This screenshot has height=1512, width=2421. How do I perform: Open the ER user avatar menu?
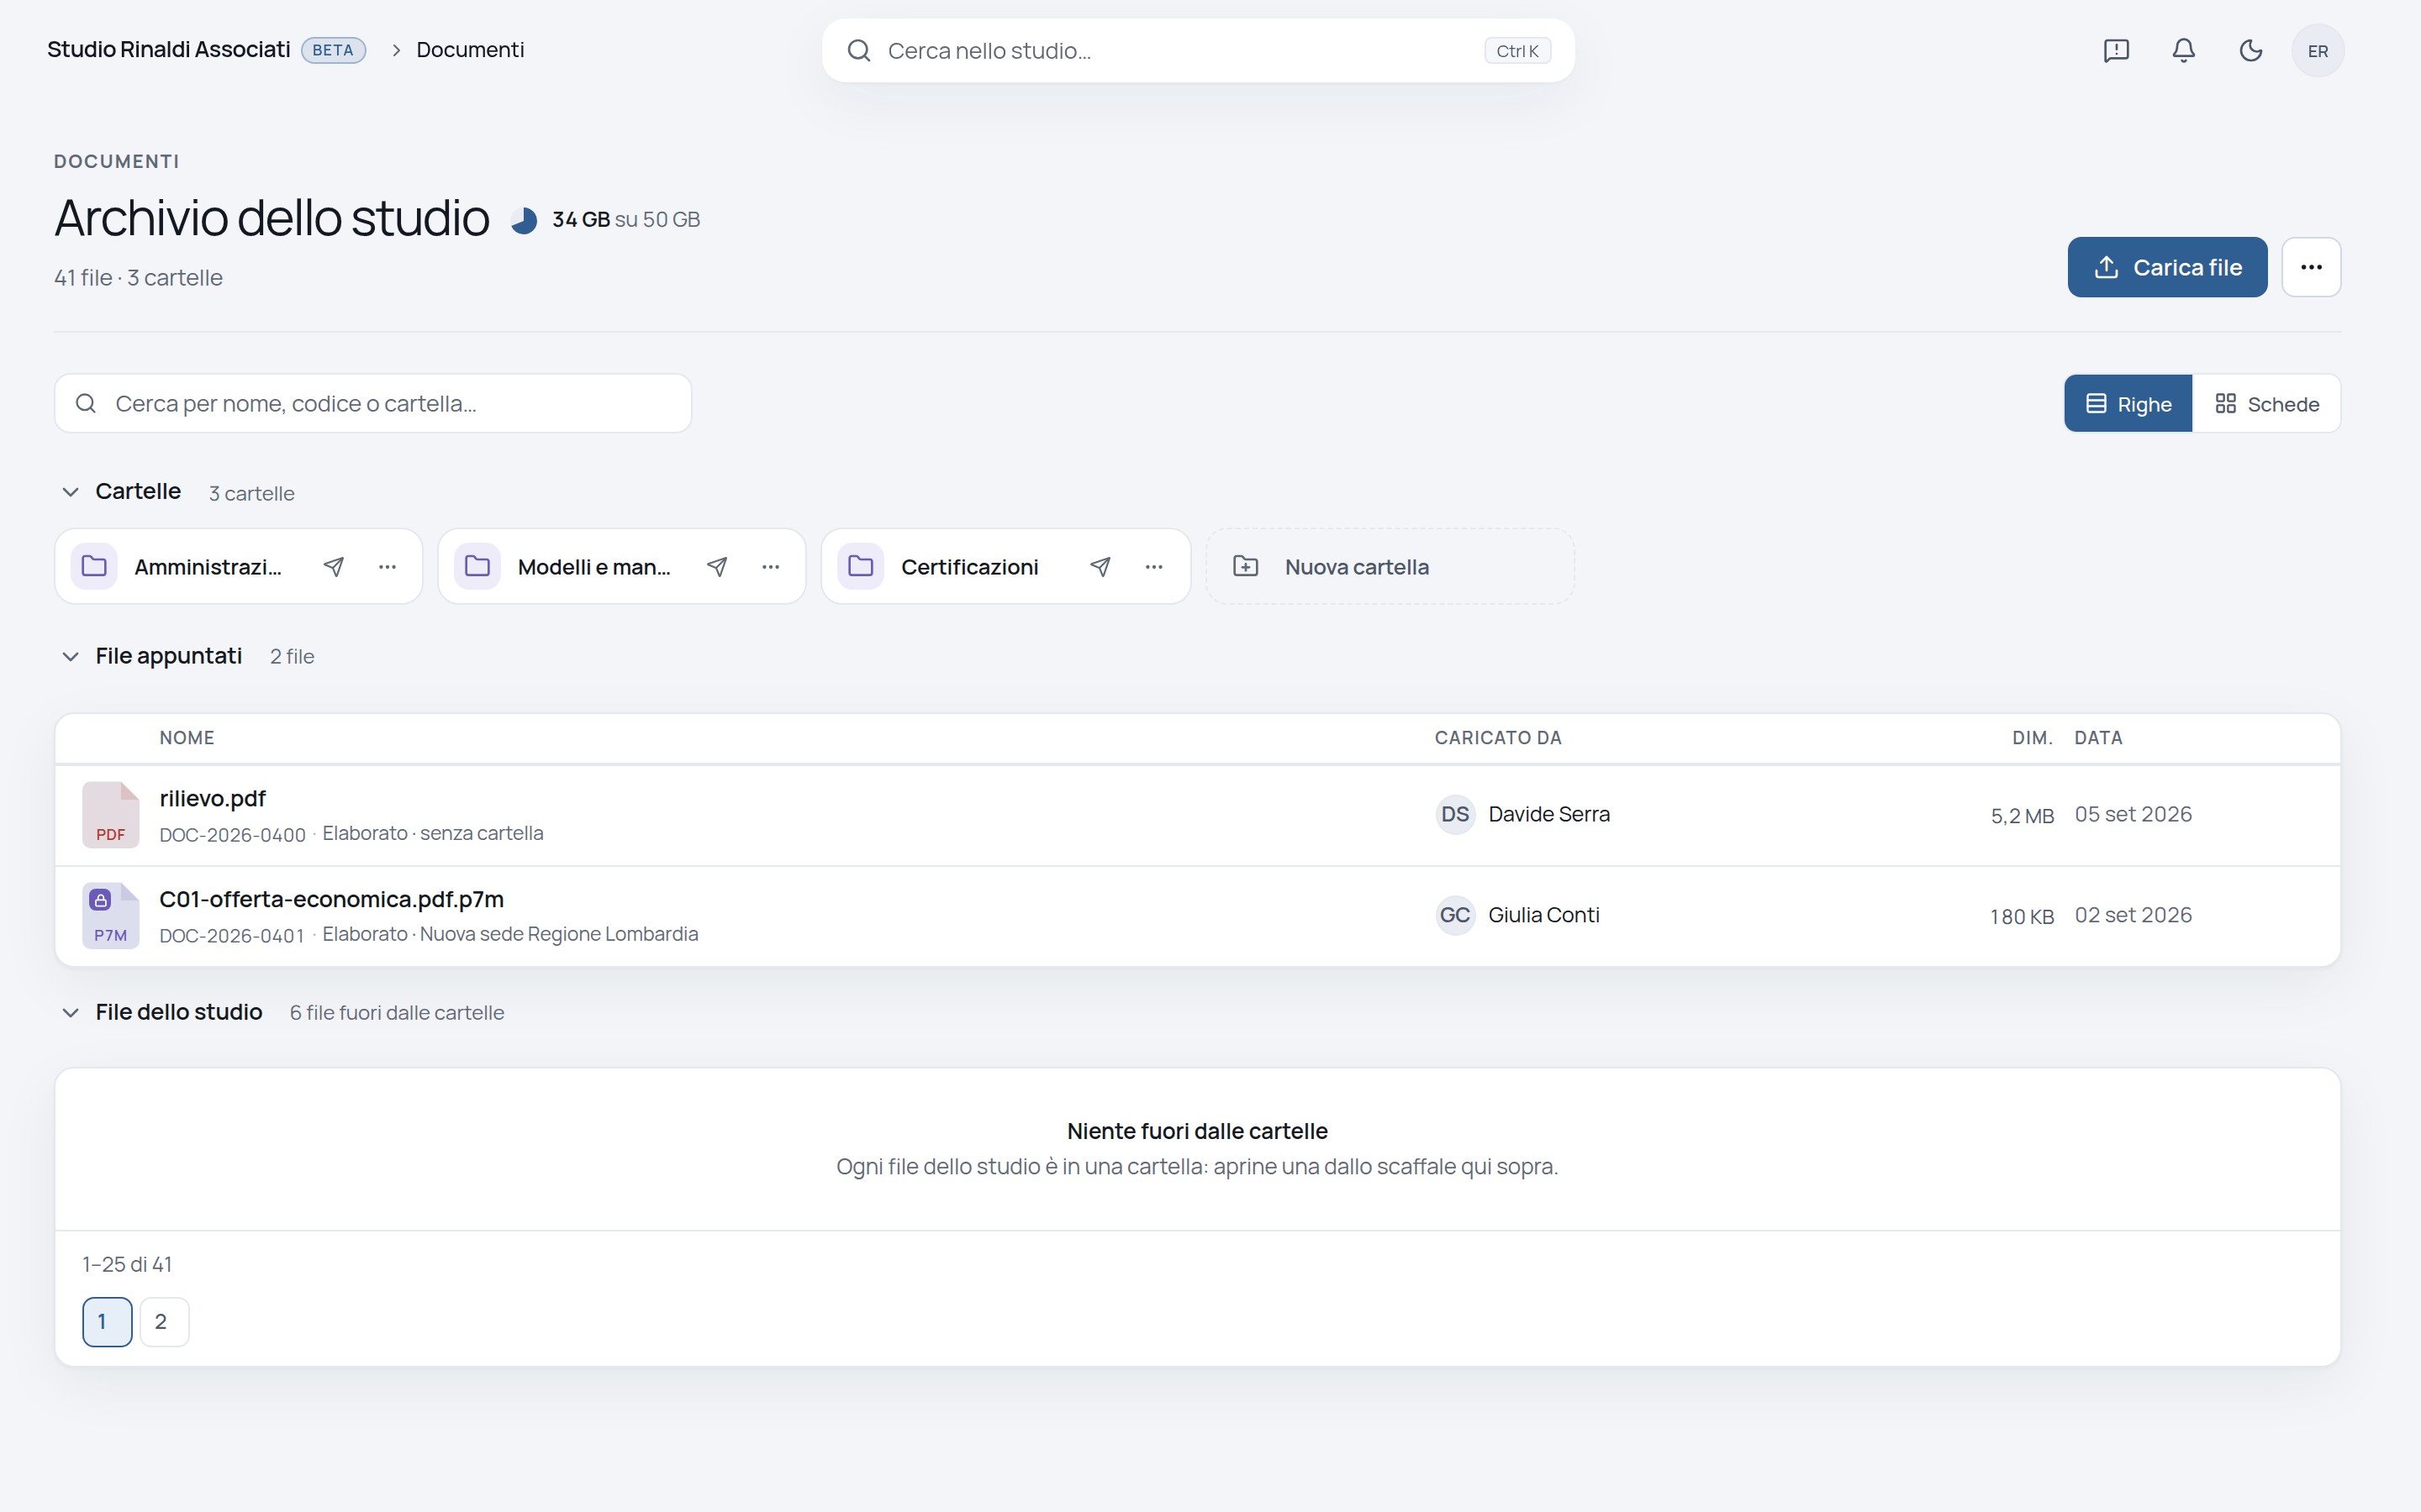click(2317, 51)
